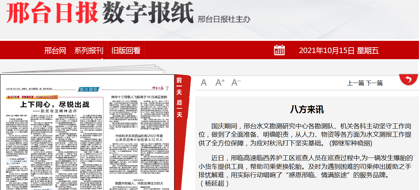Image resolution: width=420 pixels, height=190 pixels.
Task: Click the byline 杨延超
Action: click(x=214, y=184)
